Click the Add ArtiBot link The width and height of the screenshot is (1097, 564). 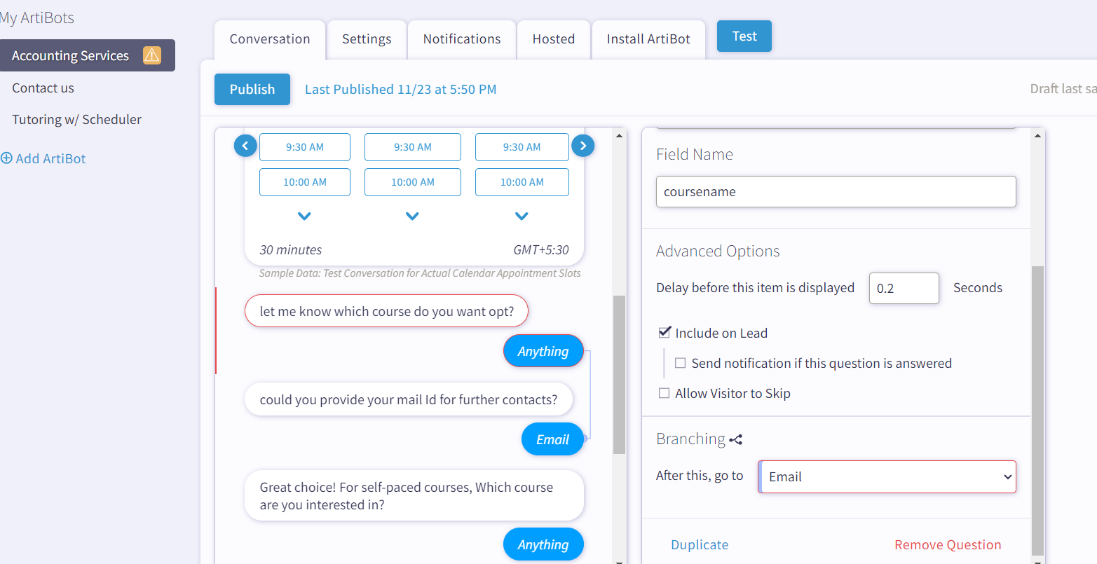pyautogui.click(x=43, y=158)
